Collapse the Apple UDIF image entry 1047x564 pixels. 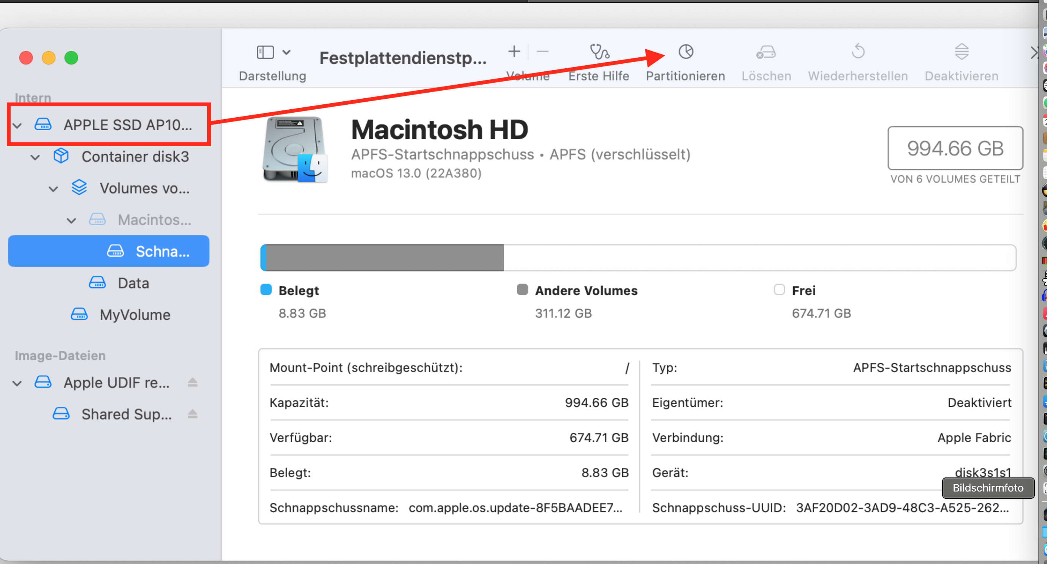[17, 383]
